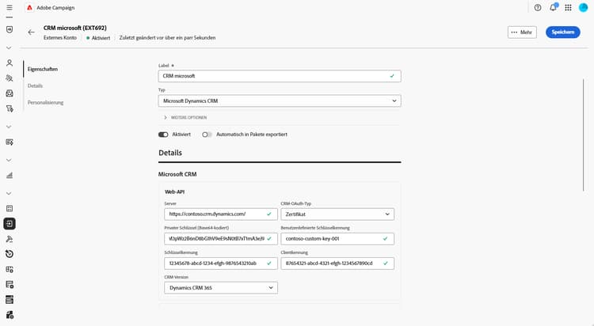Click the Externes Konto label in header
The width and height of the screenshot is (594, 326).
(x=60, y=38)
